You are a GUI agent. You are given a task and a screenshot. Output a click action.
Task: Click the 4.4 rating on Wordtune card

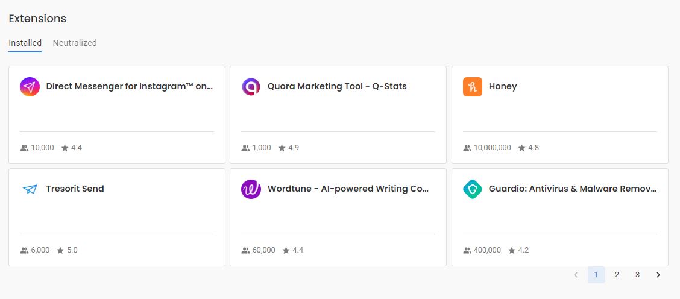tap(298, 250)
